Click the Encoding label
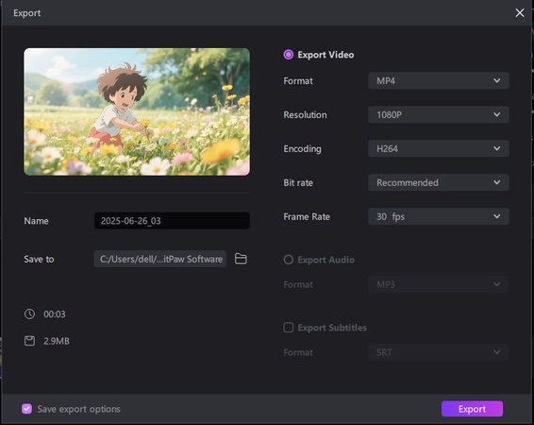 click(302, 149)
